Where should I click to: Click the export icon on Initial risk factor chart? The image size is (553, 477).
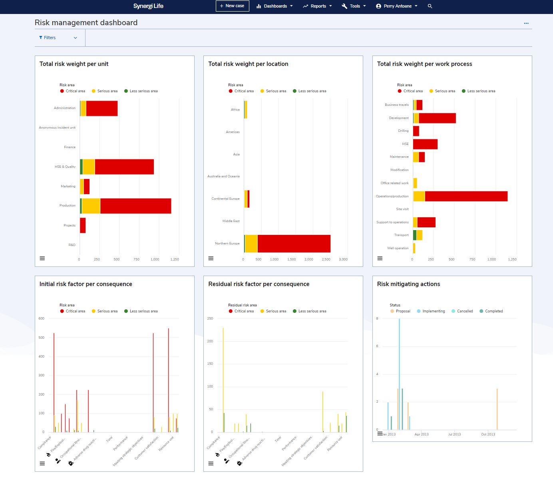(42, 463)
